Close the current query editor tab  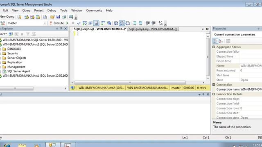(x=208, y=29)
